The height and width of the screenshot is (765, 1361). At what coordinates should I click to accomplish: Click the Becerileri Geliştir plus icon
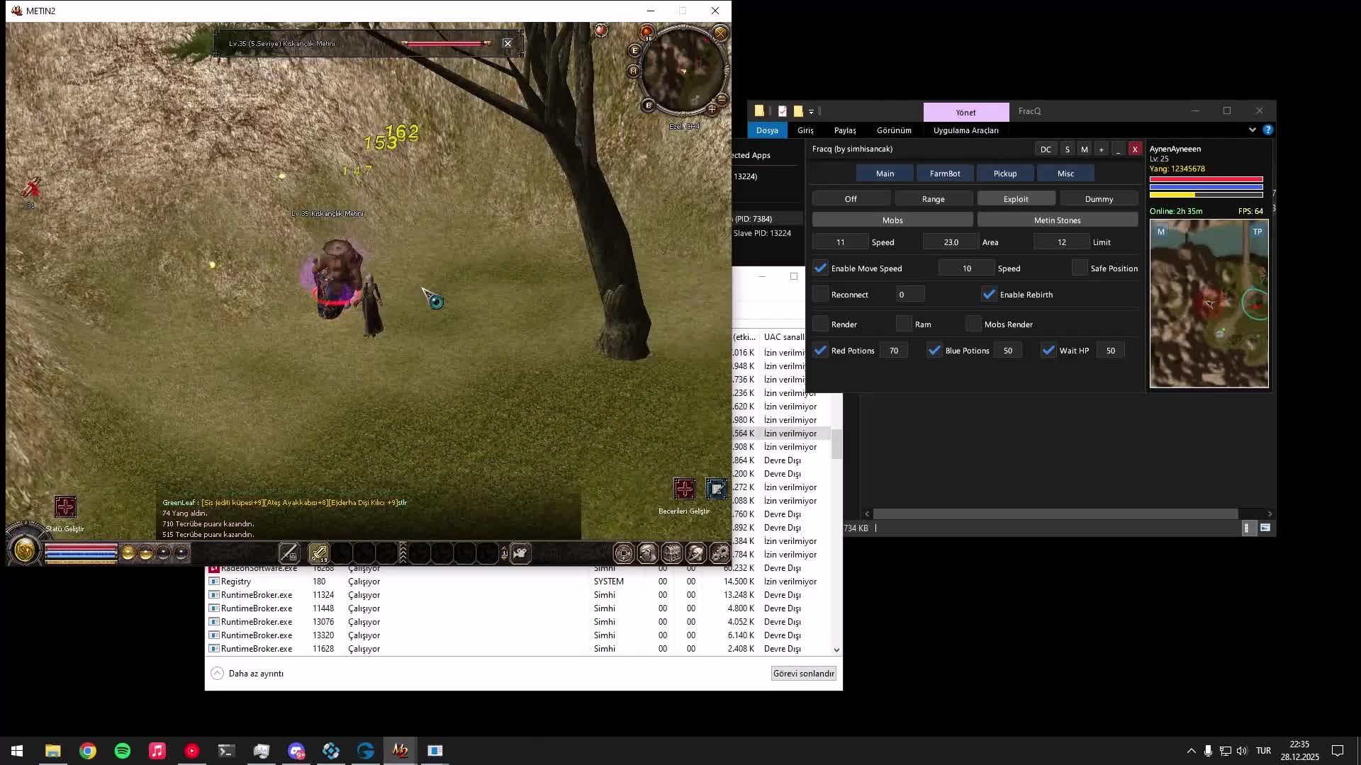684,489
